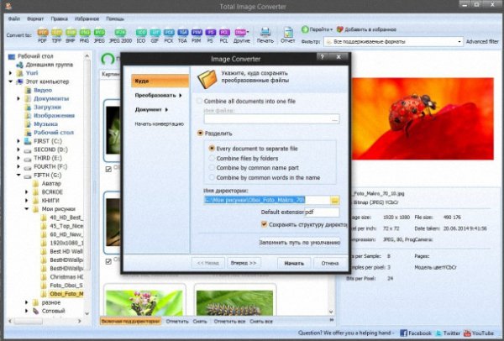
Task: Open Facebook link in status bar
Action: (415, 333)
